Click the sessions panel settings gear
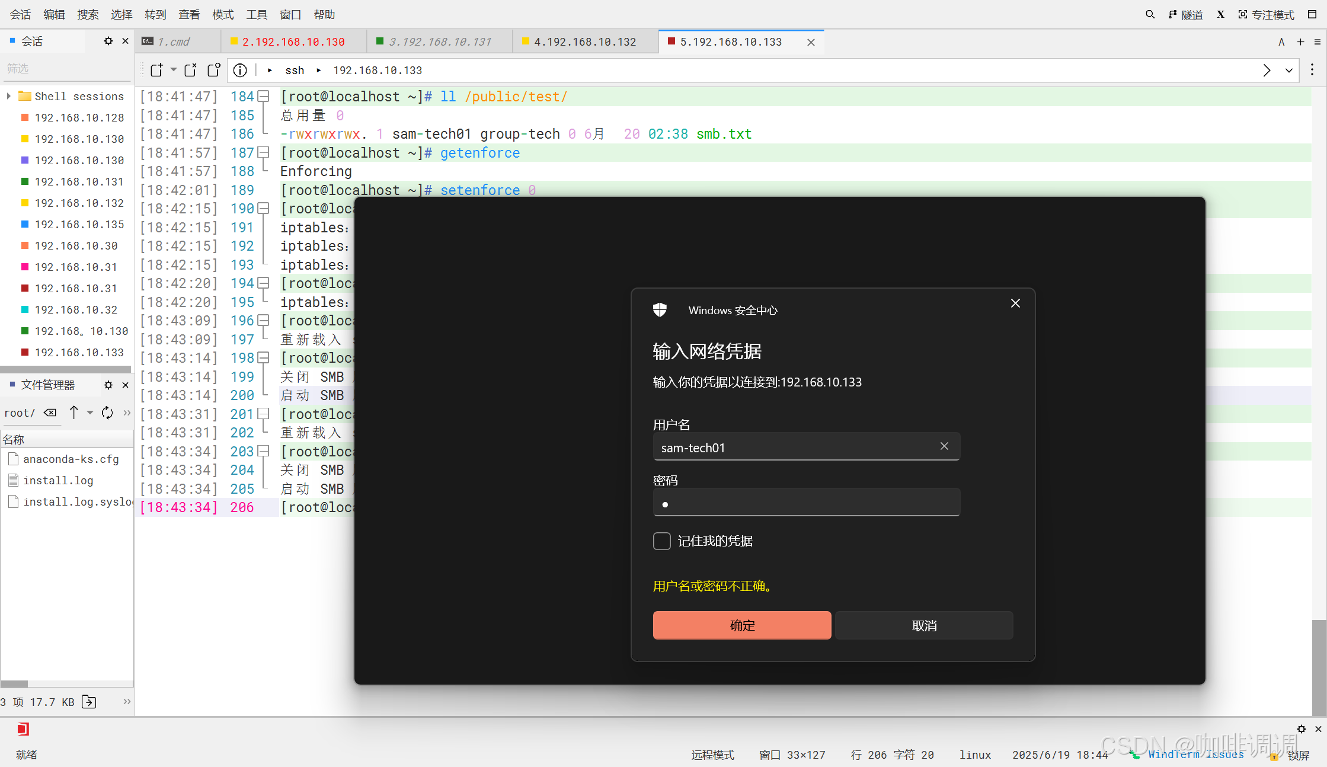This screenshot has height=767, width=1327. coord(108,41)
